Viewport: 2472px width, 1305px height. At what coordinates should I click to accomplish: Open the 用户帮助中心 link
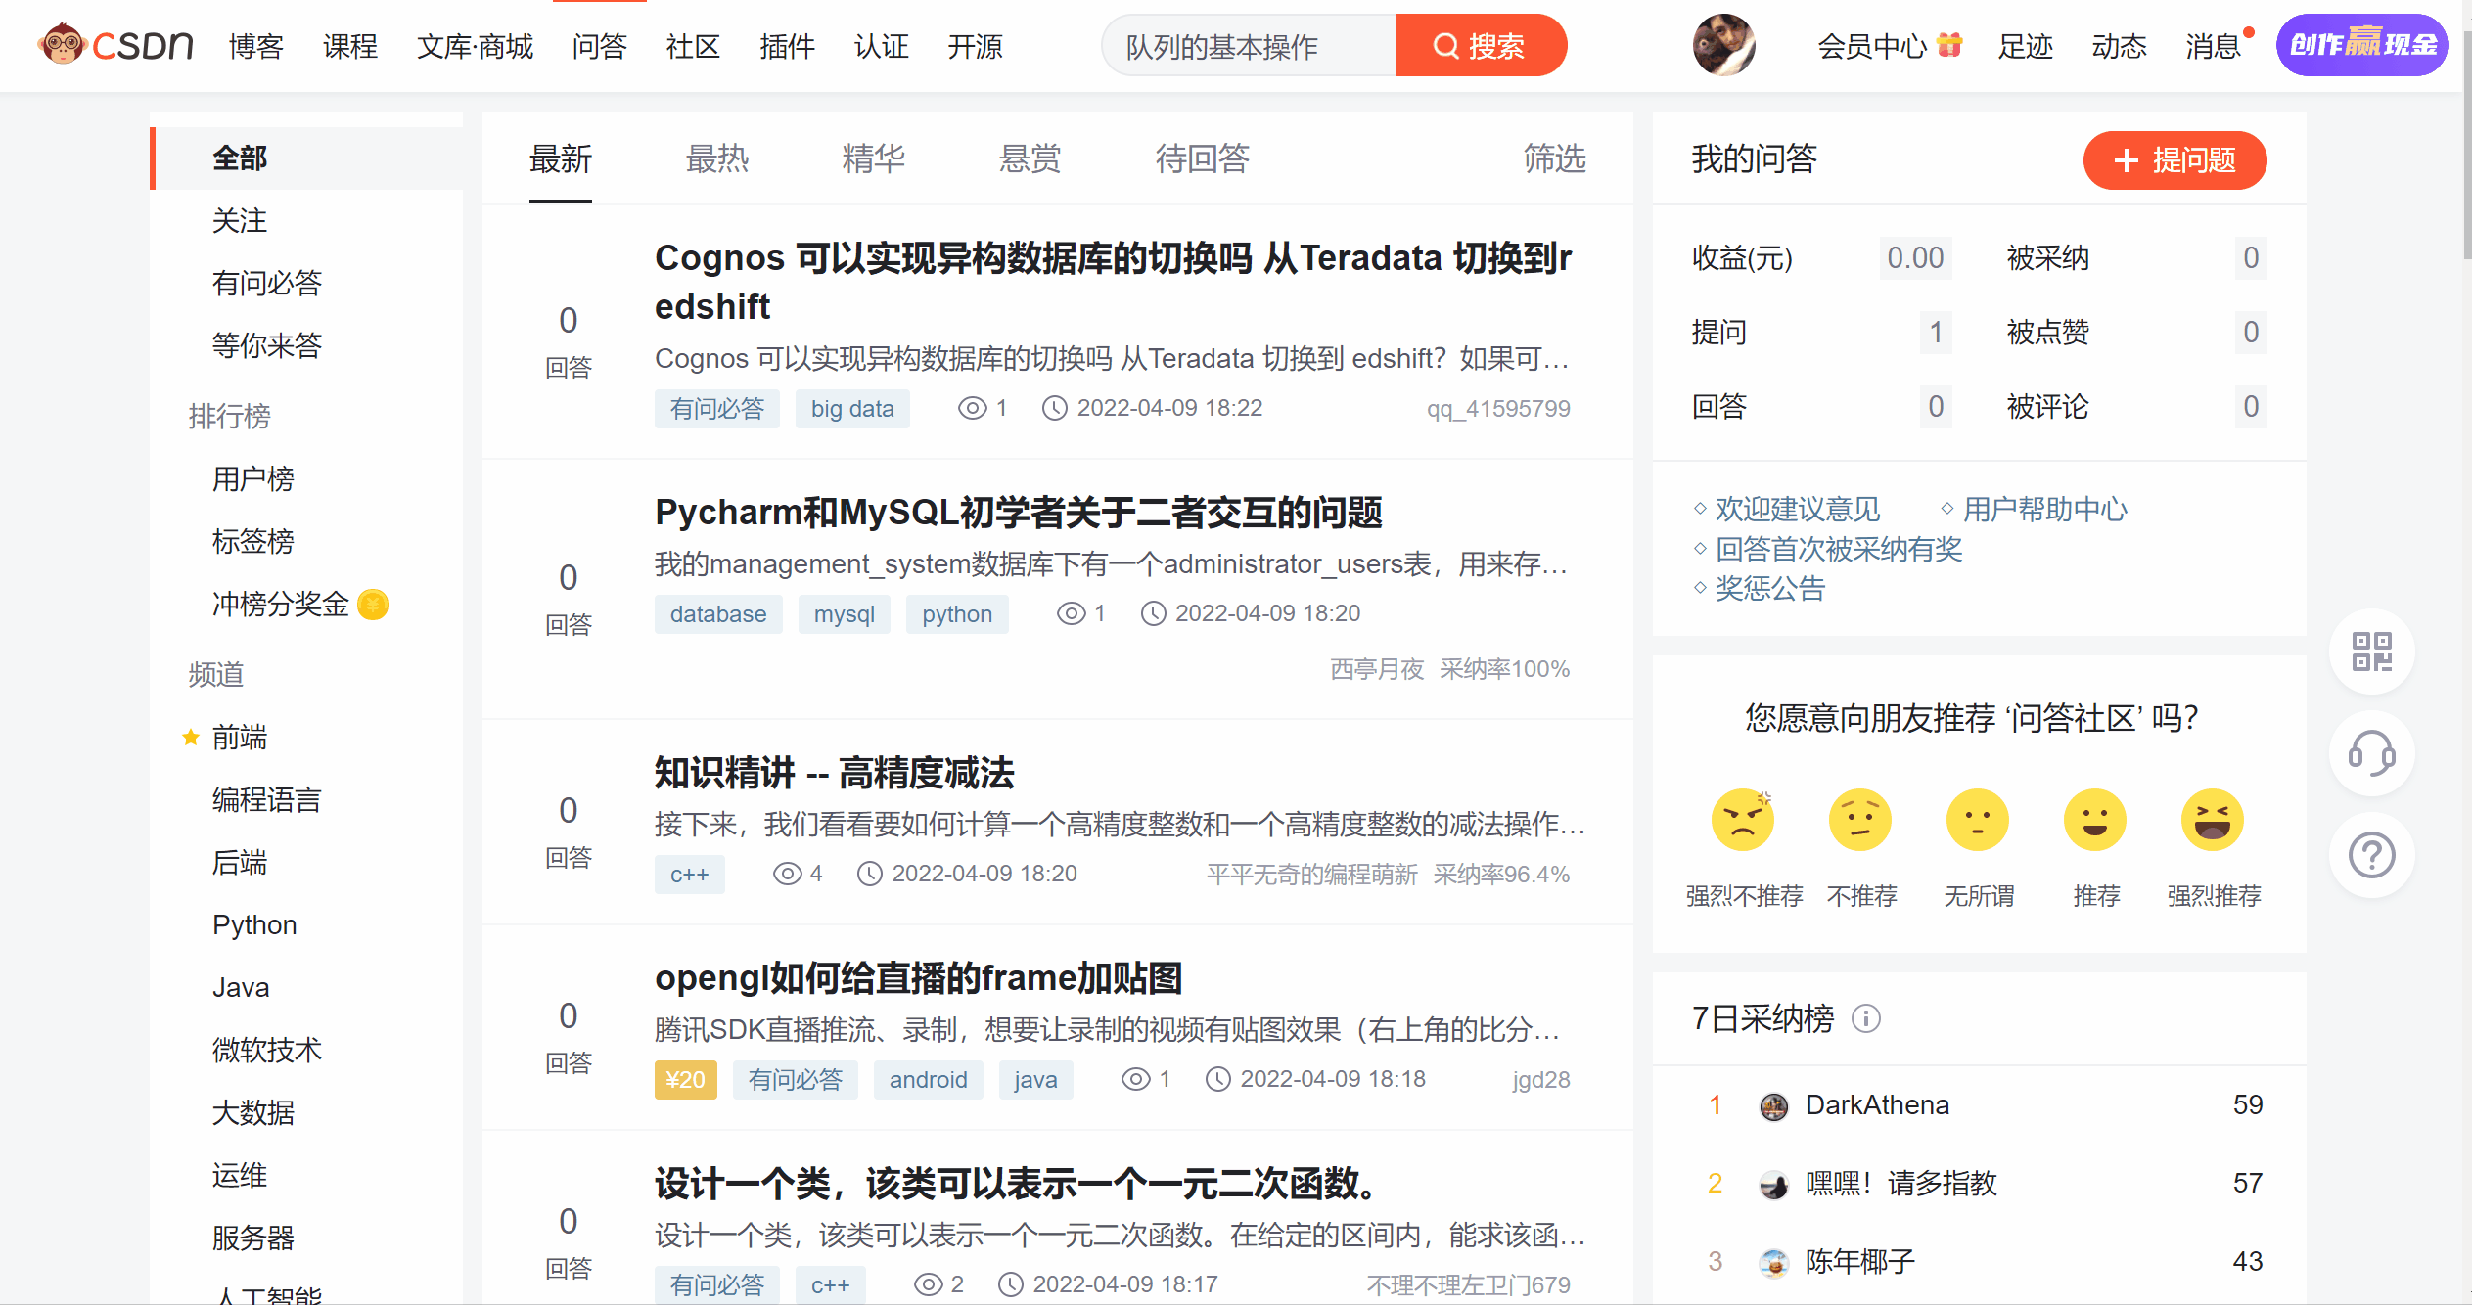click(x=2044, y=510)
